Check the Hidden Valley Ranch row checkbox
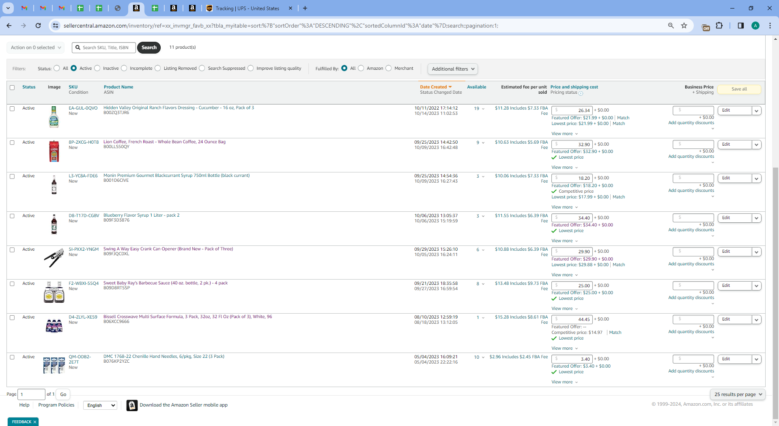The width and height of the screenshot is (779, 426). tap(12, 109)
